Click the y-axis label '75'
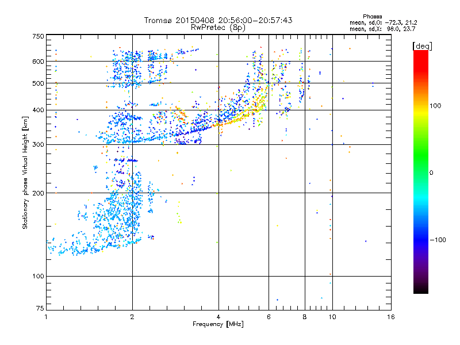 tap(40, 308)
